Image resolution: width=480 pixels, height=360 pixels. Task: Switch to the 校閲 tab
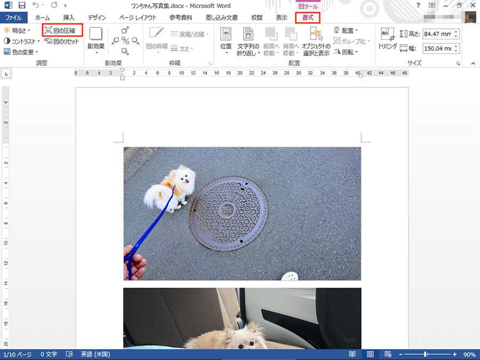click(257, 18)
